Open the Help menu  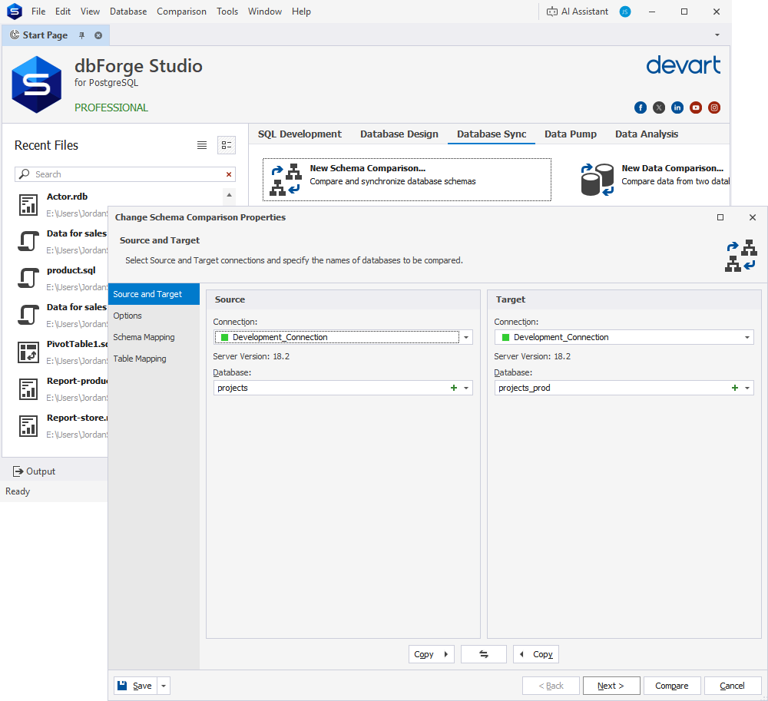tap(301, 12)
